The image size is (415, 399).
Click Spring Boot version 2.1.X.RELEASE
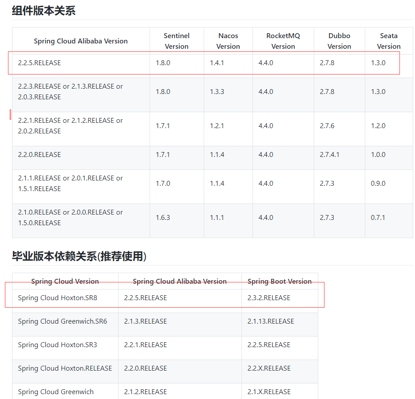[269, 392]
